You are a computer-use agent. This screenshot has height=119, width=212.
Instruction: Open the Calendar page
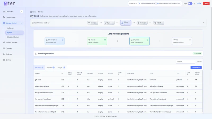(9, 48)
